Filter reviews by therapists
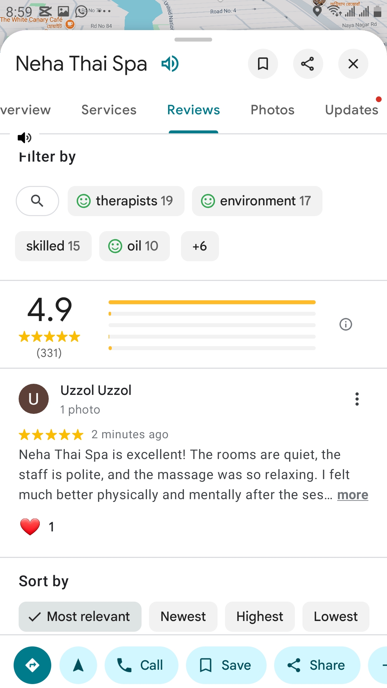Viewport: 387px width, 688px height. (x=126, y=201)
